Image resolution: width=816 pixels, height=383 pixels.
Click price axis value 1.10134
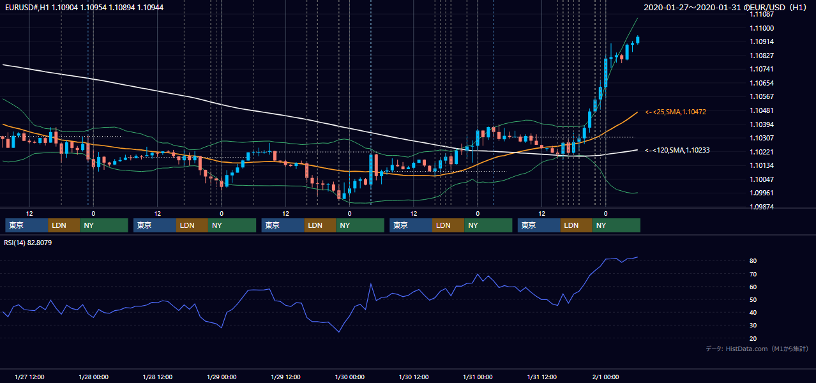[x=762, y=165]
